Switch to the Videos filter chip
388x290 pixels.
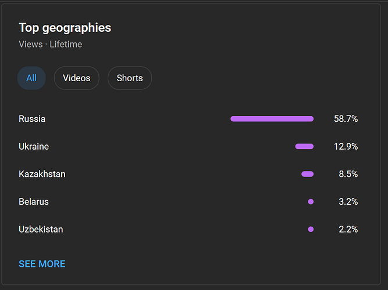(77, 78)
